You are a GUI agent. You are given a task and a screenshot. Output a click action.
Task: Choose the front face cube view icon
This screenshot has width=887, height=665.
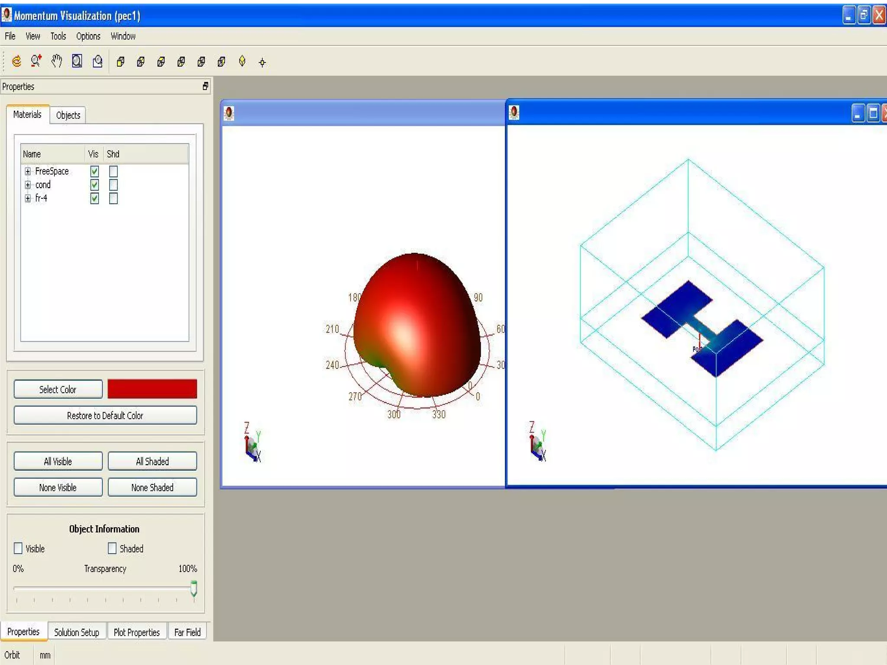pos(121,62)
